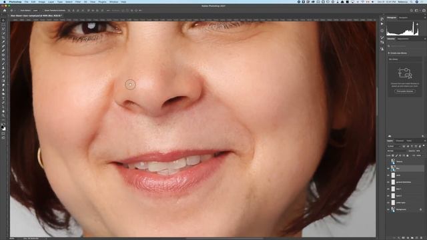Screen dimensions: 427x240
Task: Click the Home icon in the options bar
Action: click(x=5, y=11)
